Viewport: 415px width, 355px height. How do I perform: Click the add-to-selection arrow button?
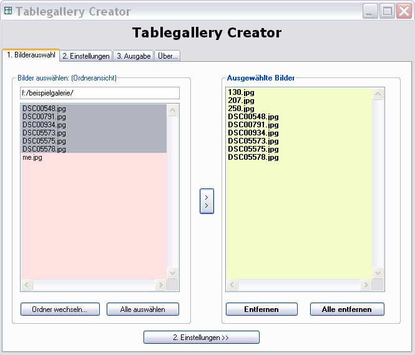point(207,201)
